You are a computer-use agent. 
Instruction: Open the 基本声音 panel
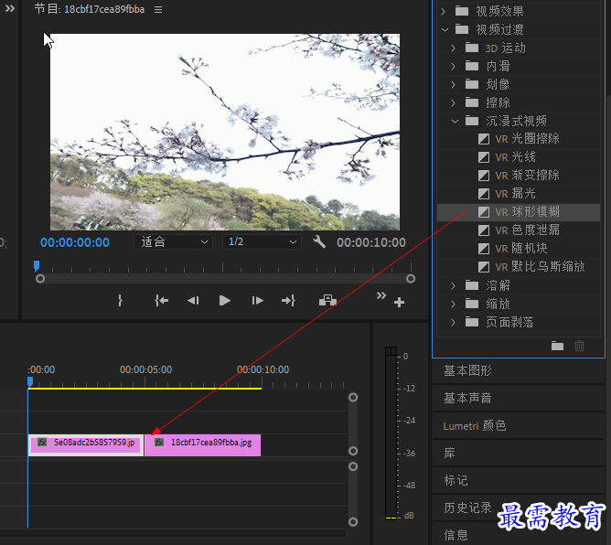pos(519,398)
